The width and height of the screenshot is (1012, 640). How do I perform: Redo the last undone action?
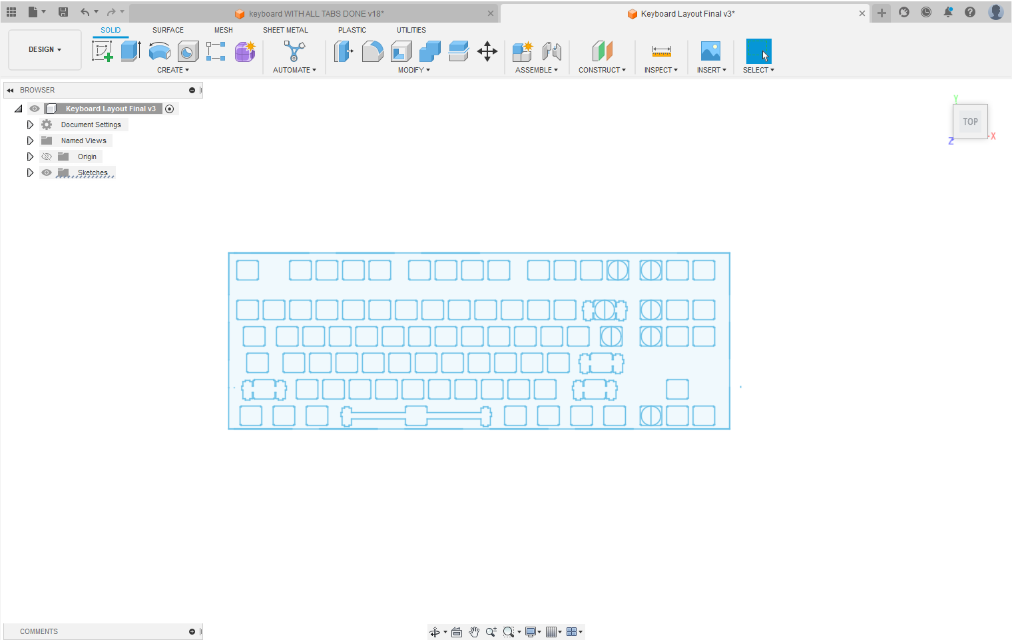click(x=111, y=12)
